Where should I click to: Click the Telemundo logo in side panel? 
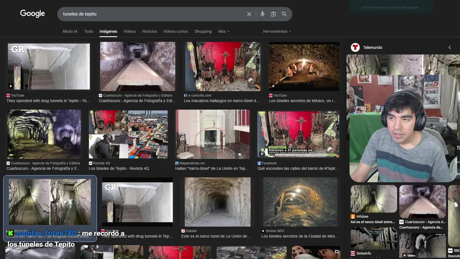tap(355, 47)
